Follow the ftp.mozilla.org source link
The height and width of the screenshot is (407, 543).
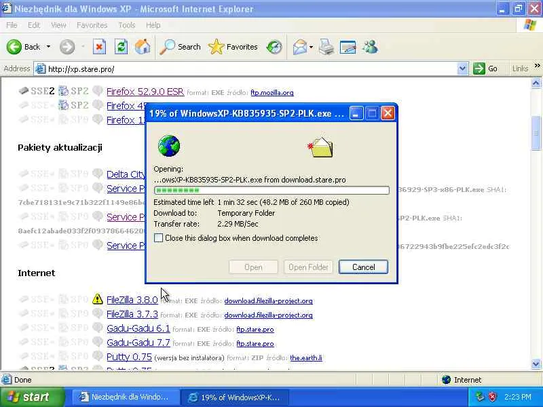[272, 92]
